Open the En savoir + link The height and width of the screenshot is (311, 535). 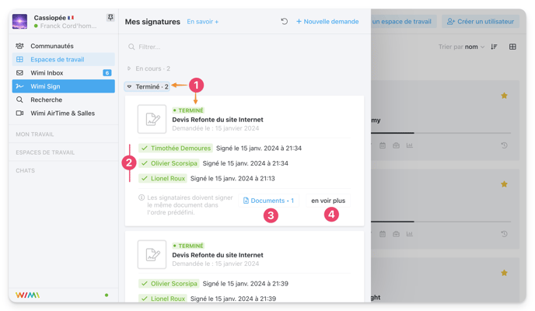(203, 22)
